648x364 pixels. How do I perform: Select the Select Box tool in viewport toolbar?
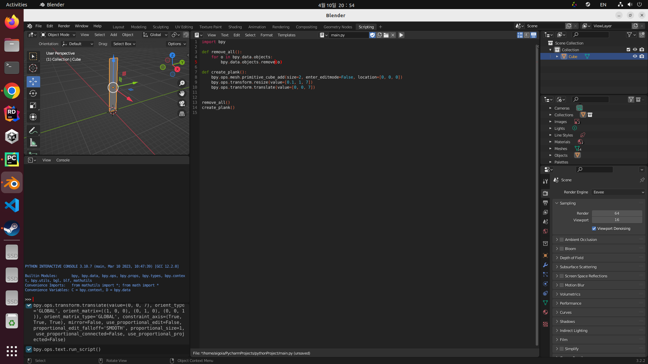click(x=33, y=56)
